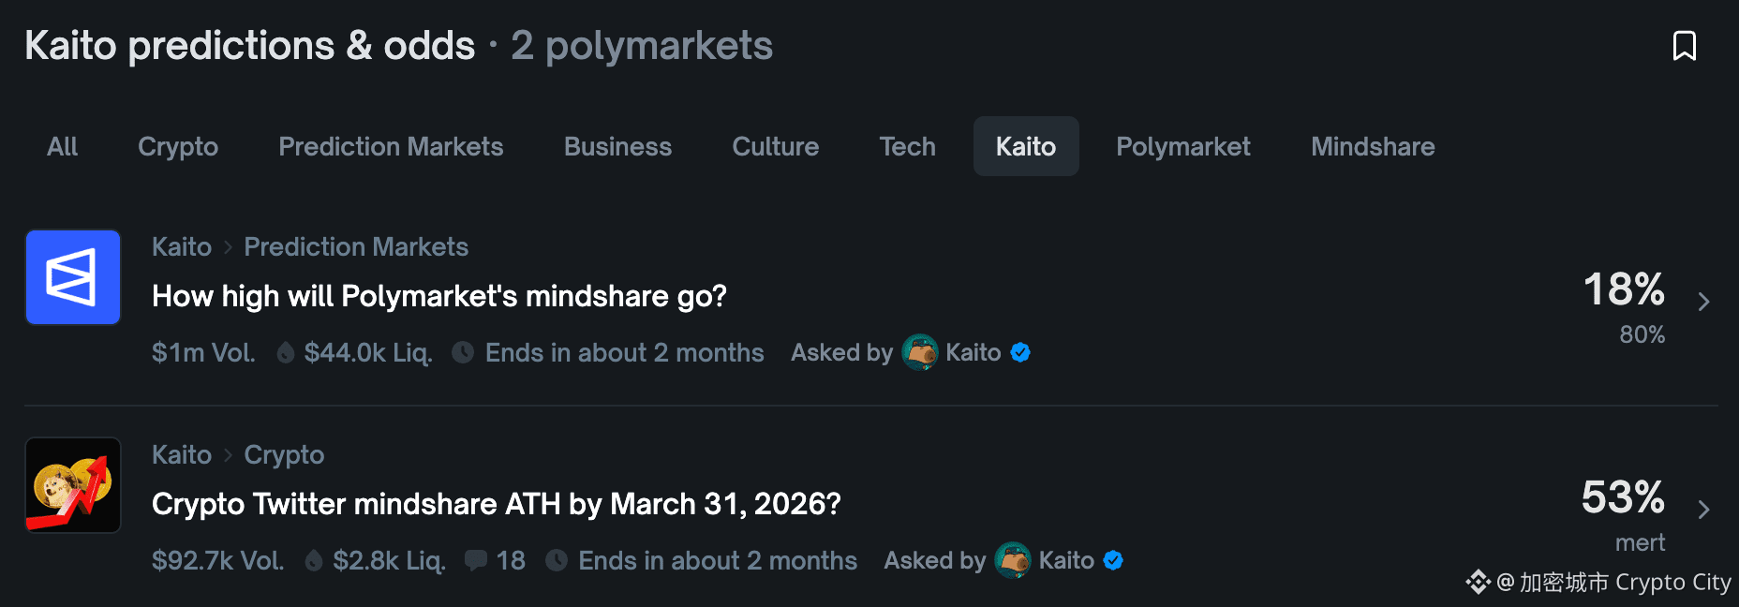Expand the Polymarket mindshare market chevron
This screenshot has width=1739, height=607.
tap(1703, 302)
